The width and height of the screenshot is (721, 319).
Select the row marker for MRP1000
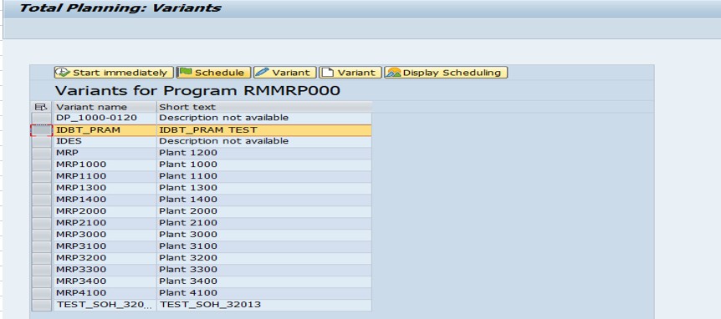(42, 165)
